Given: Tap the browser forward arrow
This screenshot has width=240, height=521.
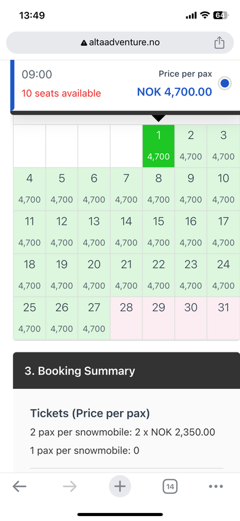Looking at the screenshot, I should coord(70,486).
